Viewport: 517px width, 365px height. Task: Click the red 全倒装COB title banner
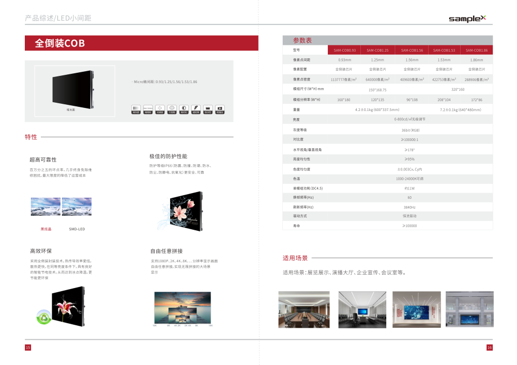coord(142,43)
